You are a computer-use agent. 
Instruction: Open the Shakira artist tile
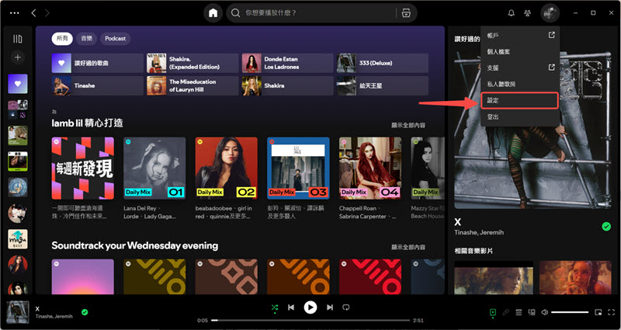pyautogui.click(x=287, y=85)
